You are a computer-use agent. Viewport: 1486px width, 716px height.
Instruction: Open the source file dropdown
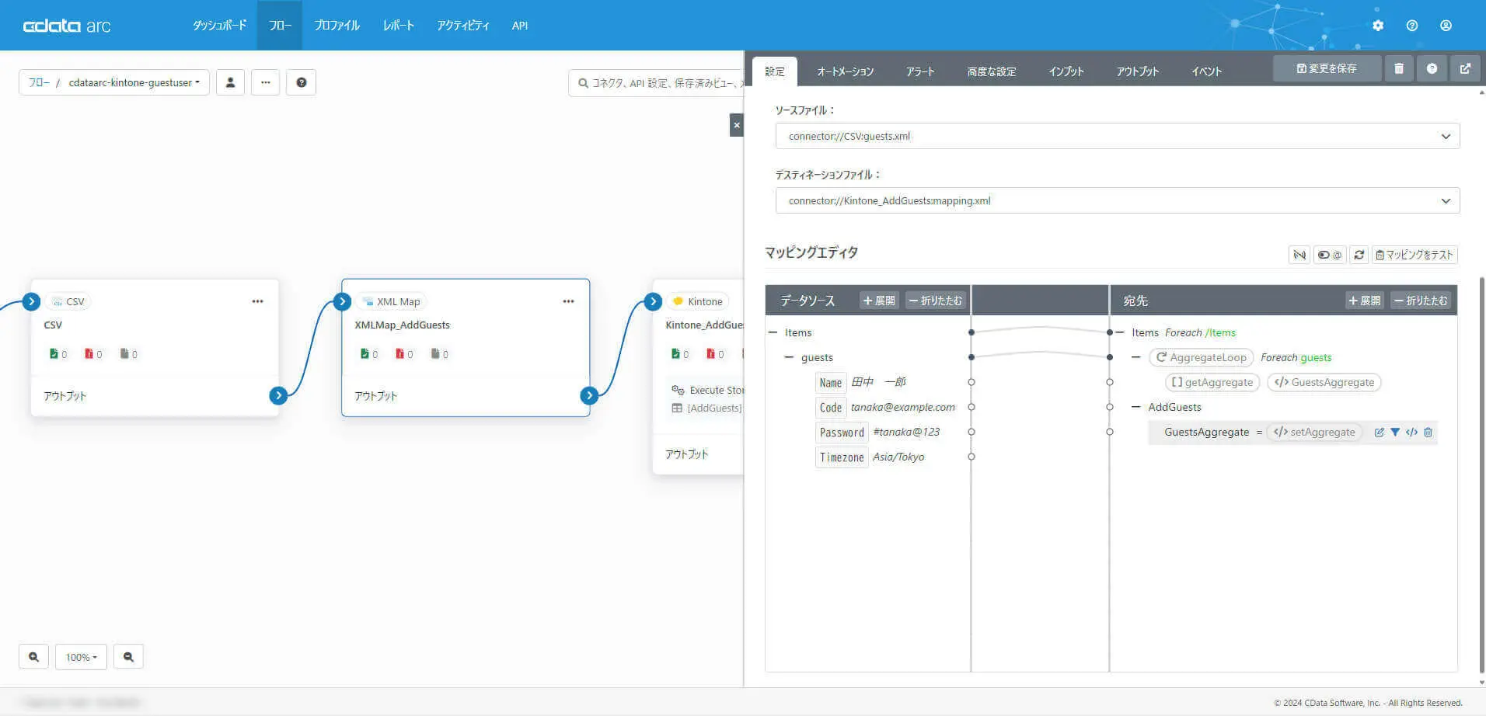tap(1117, 136)
